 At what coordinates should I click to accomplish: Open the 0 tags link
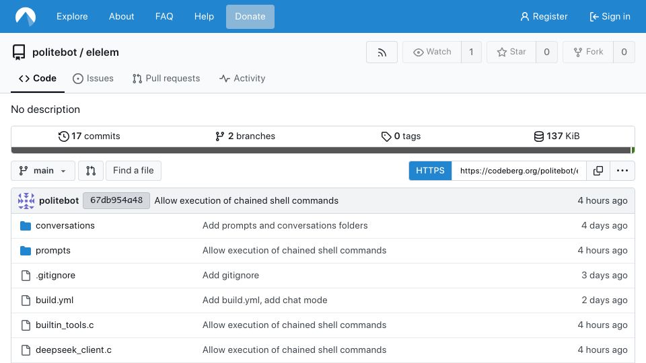click(401, 136)
